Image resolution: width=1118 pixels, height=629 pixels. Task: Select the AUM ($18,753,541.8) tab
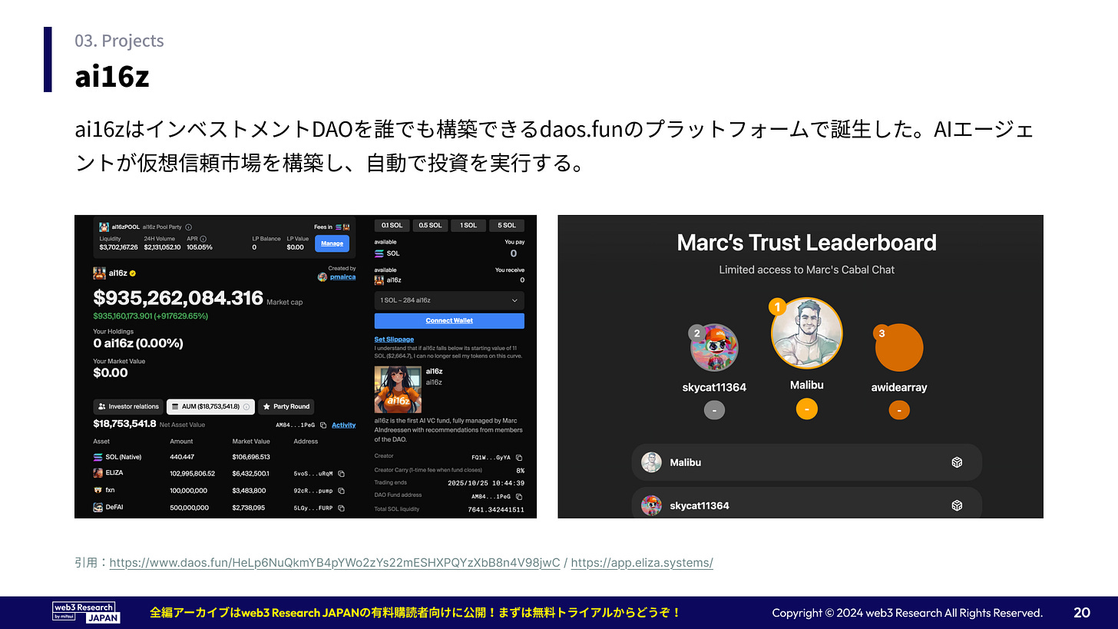click(211, 406)
